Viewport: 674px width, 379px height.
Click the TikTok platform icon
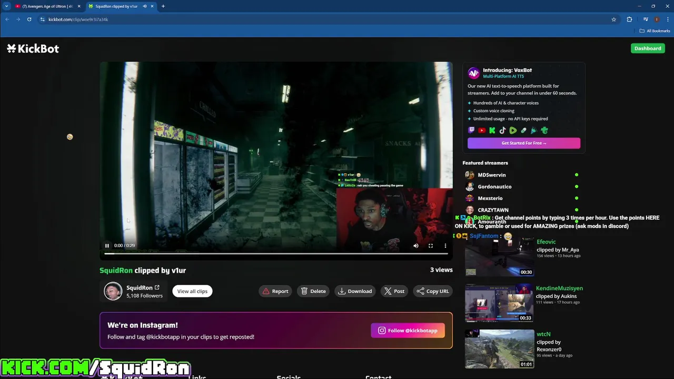(x=502, y=131)
